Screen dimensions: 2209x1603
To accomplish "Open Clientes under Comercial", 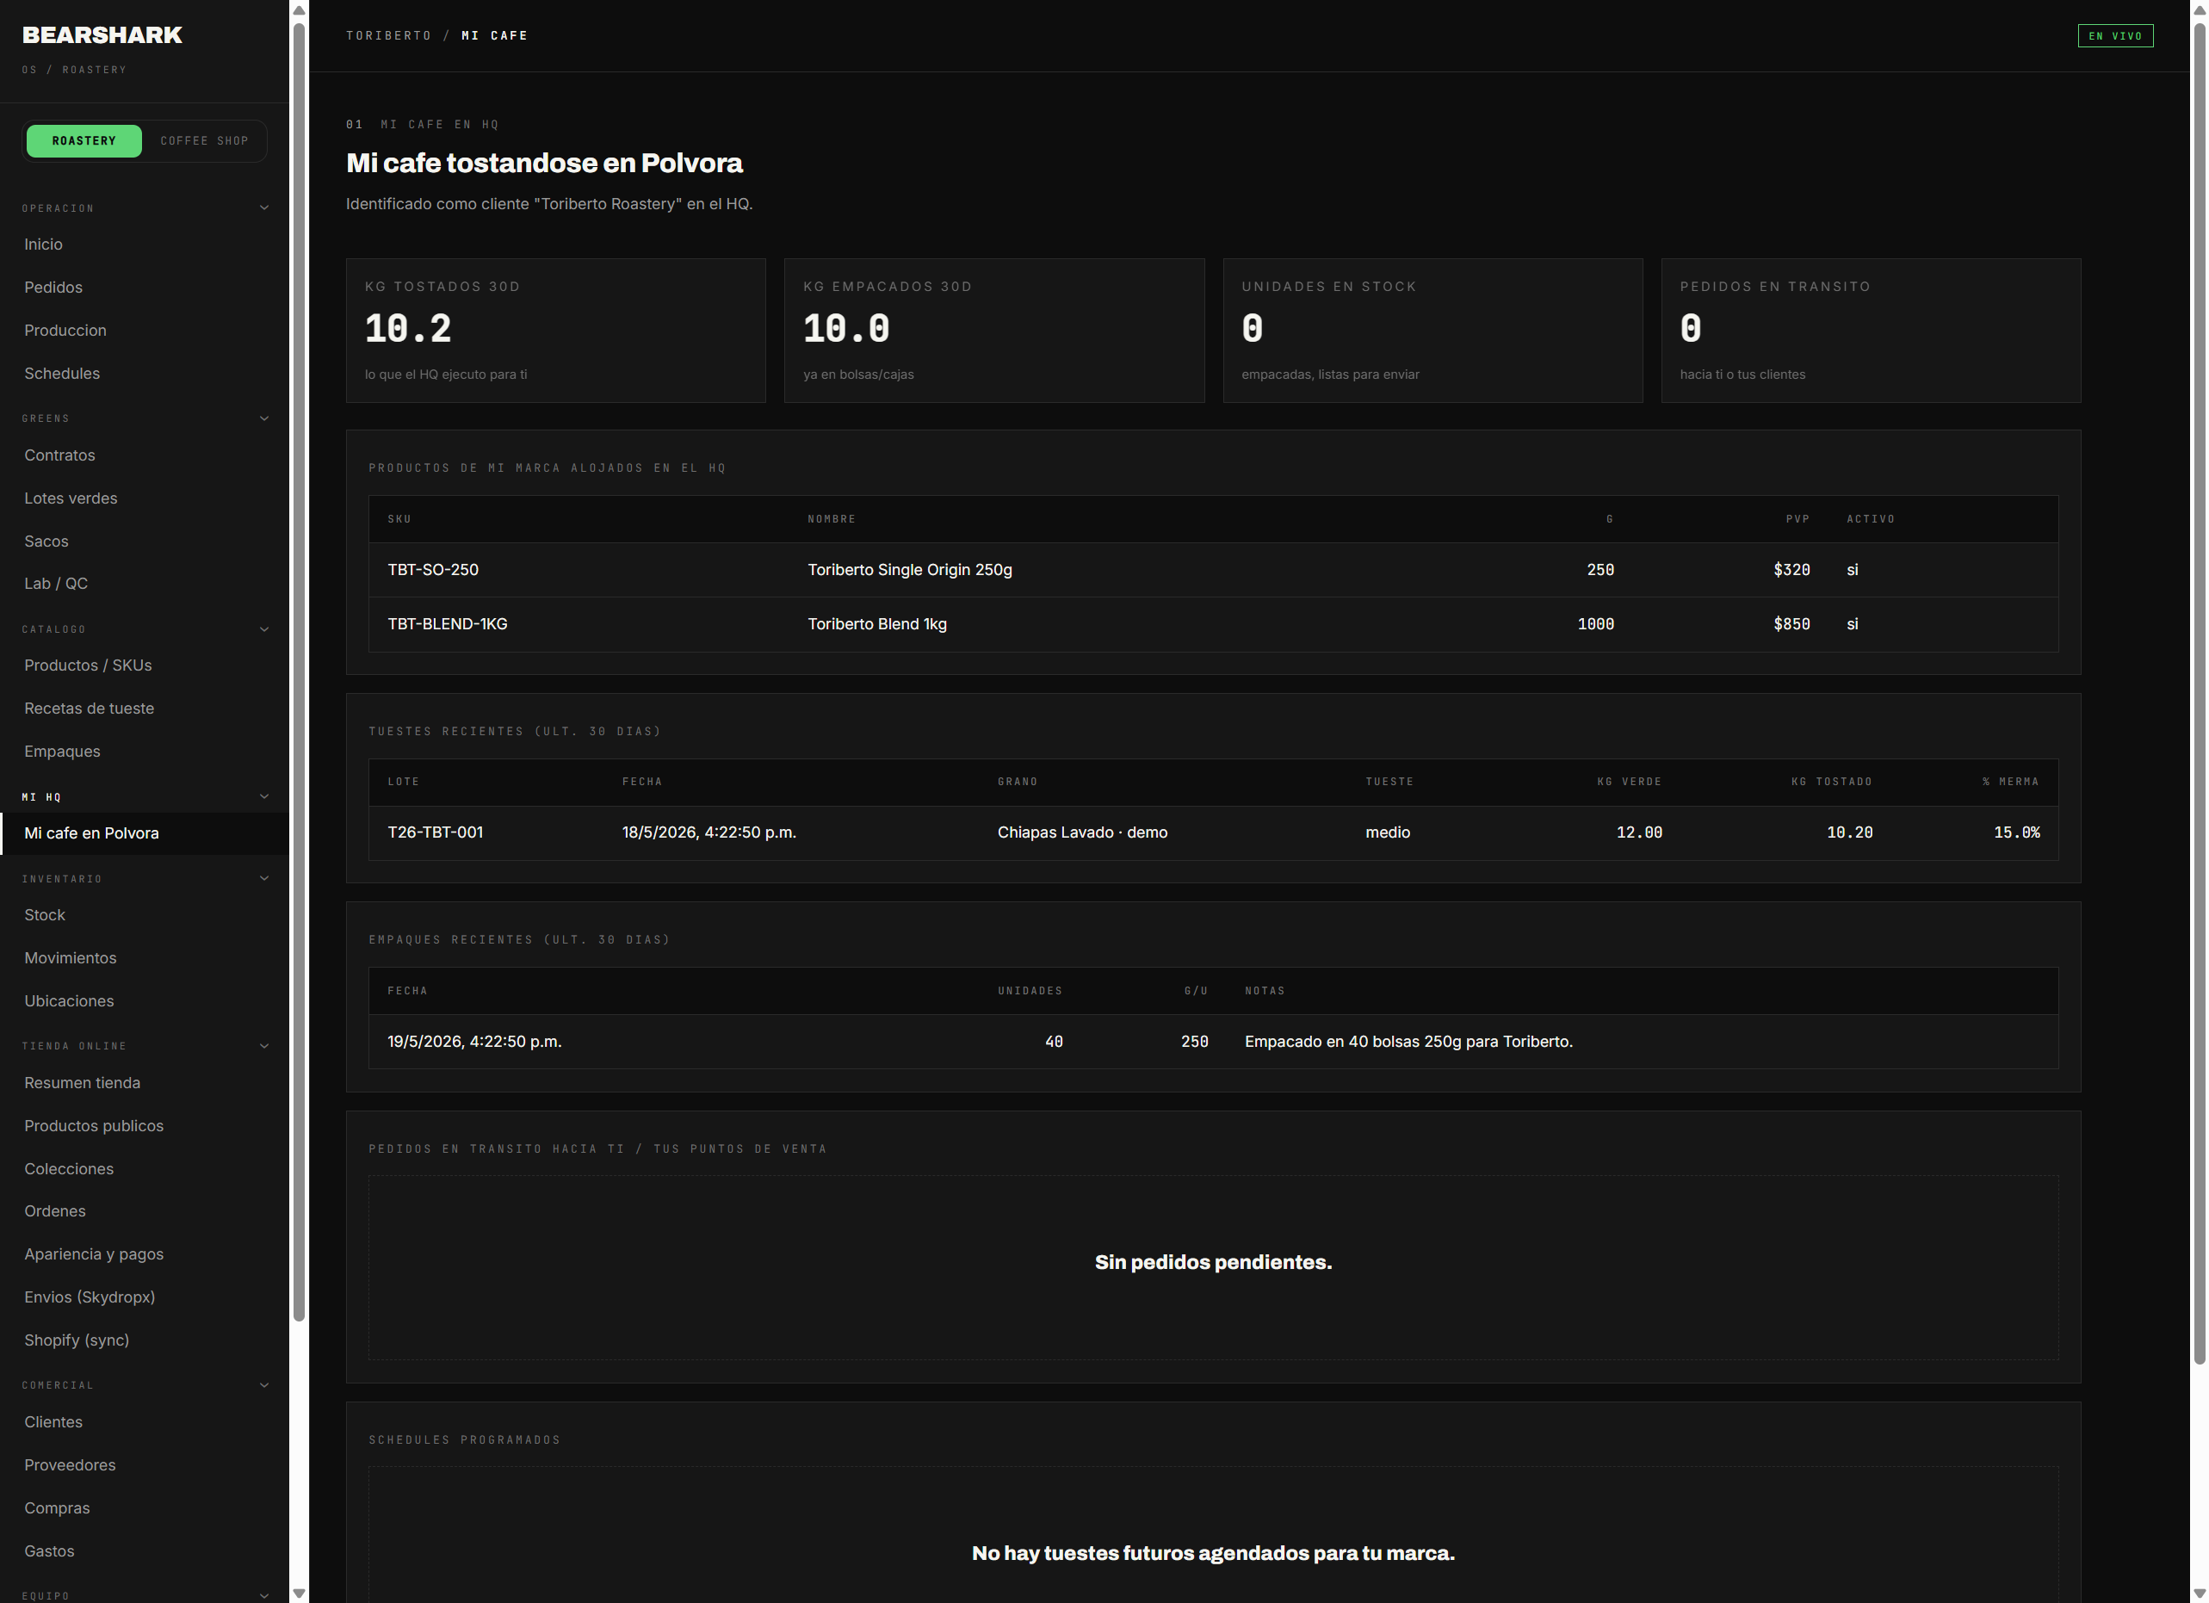I will pyautogui.click(x=144, y=1422).
